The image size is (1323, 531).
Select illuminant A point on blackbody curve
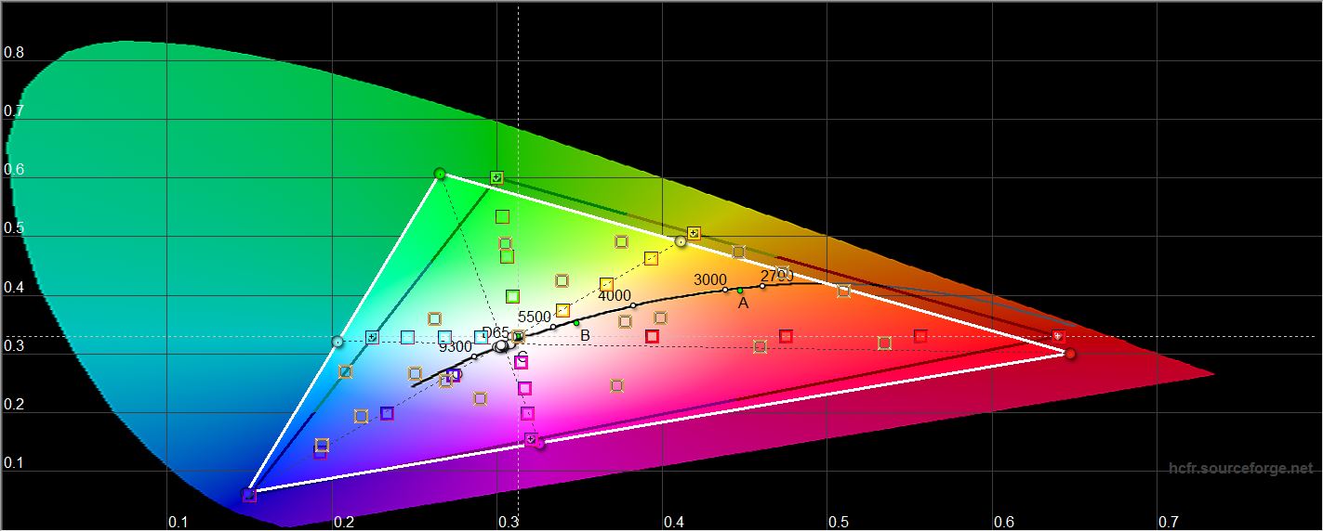740,291
